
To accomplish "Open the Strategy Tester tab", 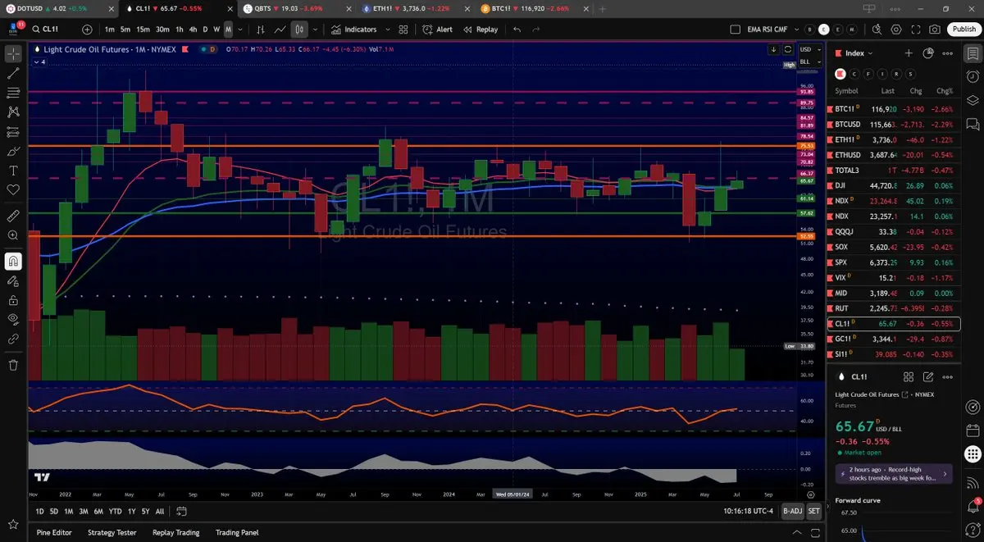I will pos(112,532).
